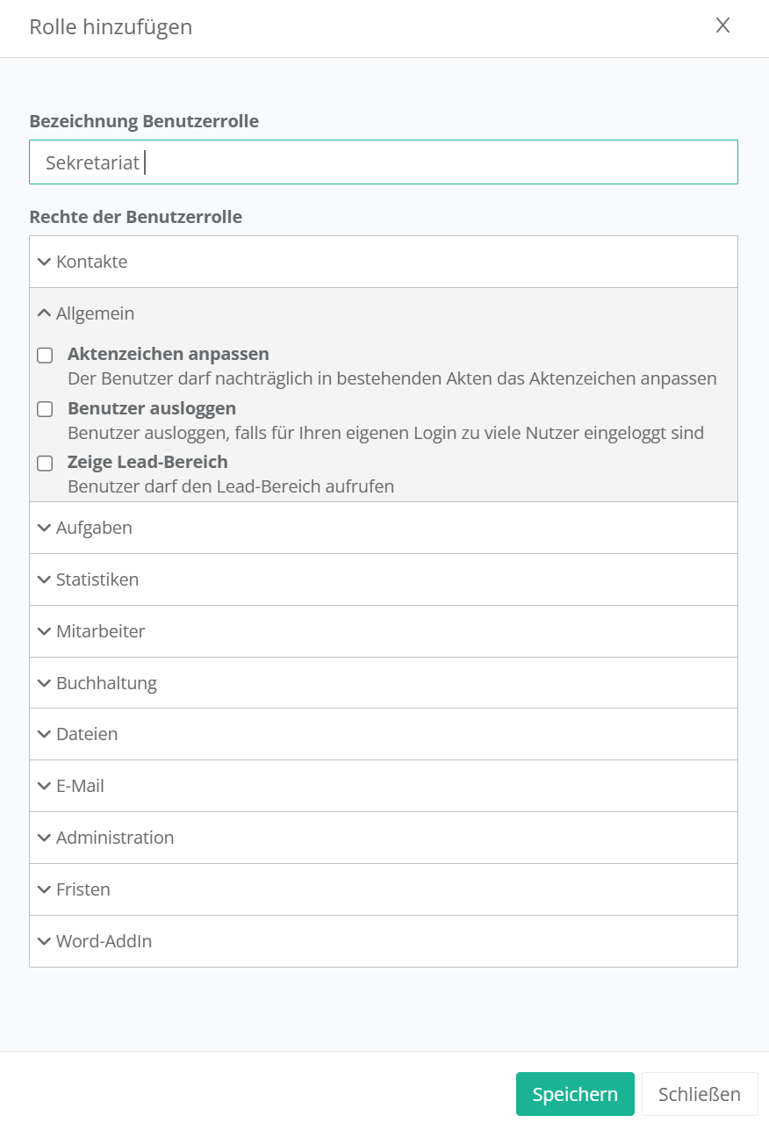Expand the Aufgaben section
The height and width of the screenshot is (1130, 769).
94,528
